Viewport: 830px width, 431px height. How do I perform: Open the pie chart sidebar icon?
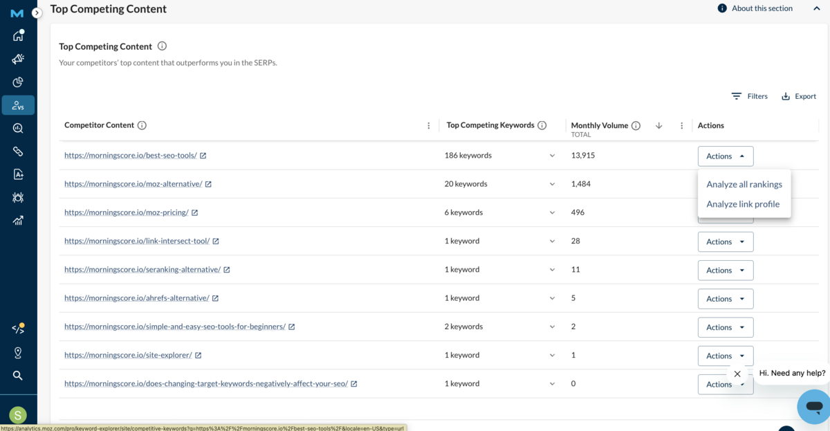point(18,82)
